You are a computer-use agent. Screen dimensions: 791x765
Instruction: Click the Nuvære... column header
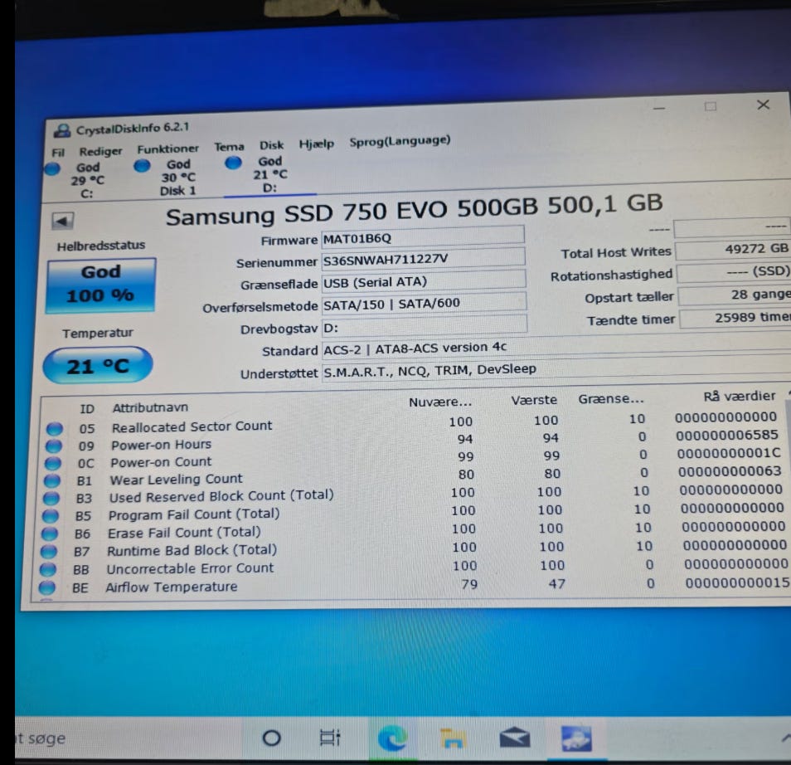(440, 402)
